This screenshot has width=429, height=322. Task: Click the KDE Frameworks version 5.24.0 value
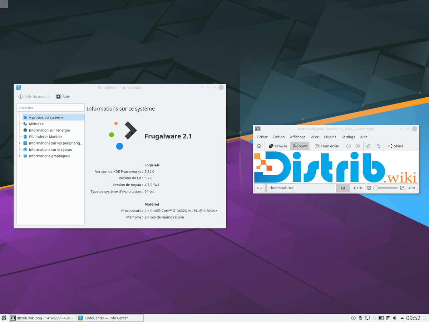click(149, 172)
